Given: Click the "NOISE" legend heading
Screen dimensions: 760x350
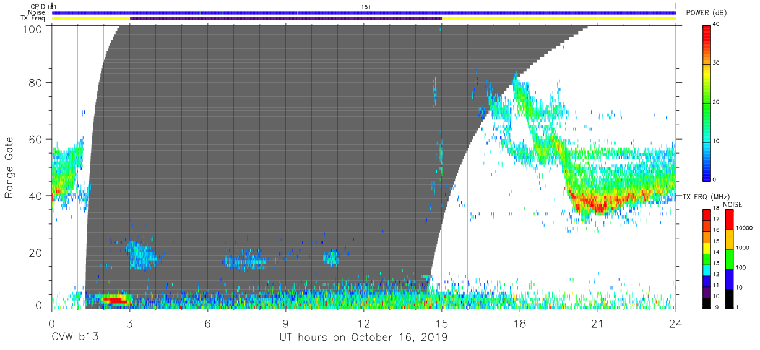Looking at the screenshot, I should click(733, 204).
